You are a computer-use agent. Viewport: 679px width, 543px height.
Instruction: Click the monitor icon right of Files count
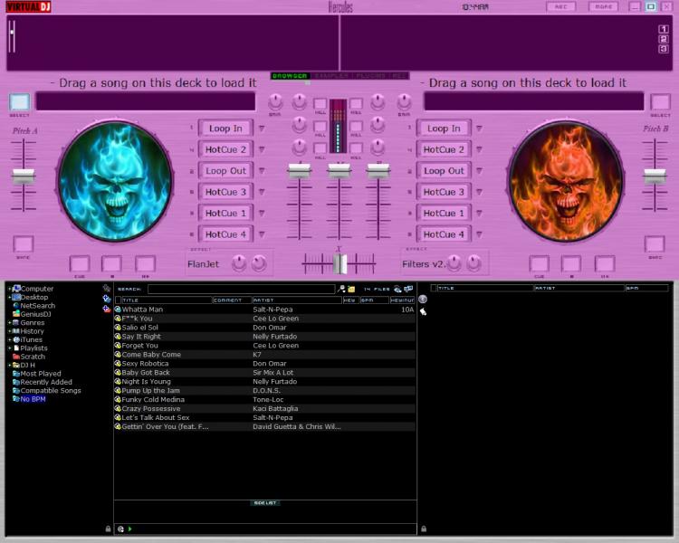[408, 289]
